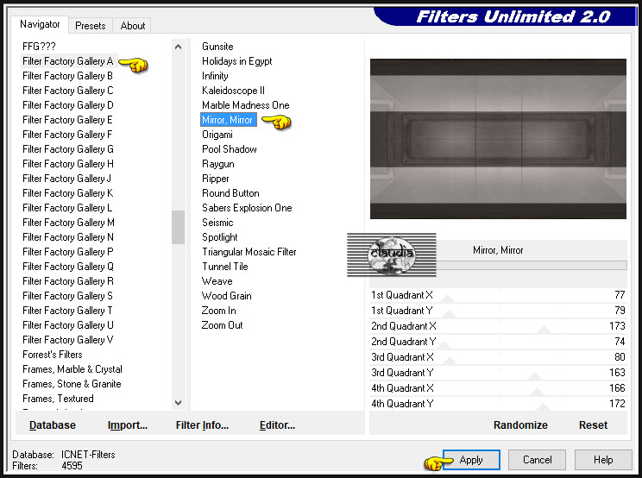Choose the Wood Grain filter
Viewport: 642px width, 478px height.
click(x=226, y=296)
